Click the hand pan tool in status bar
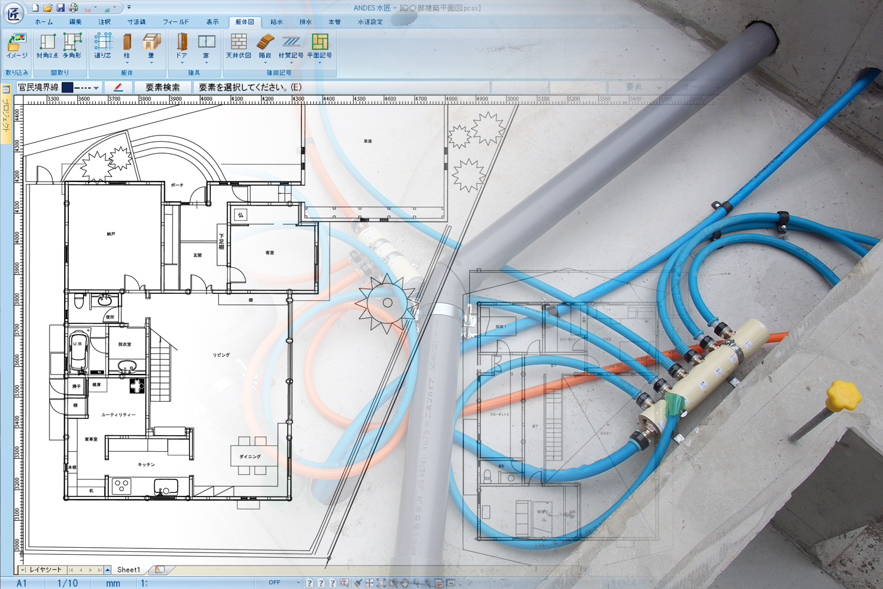The width and height of the screenshot is (883, 589). click(404, 583)
